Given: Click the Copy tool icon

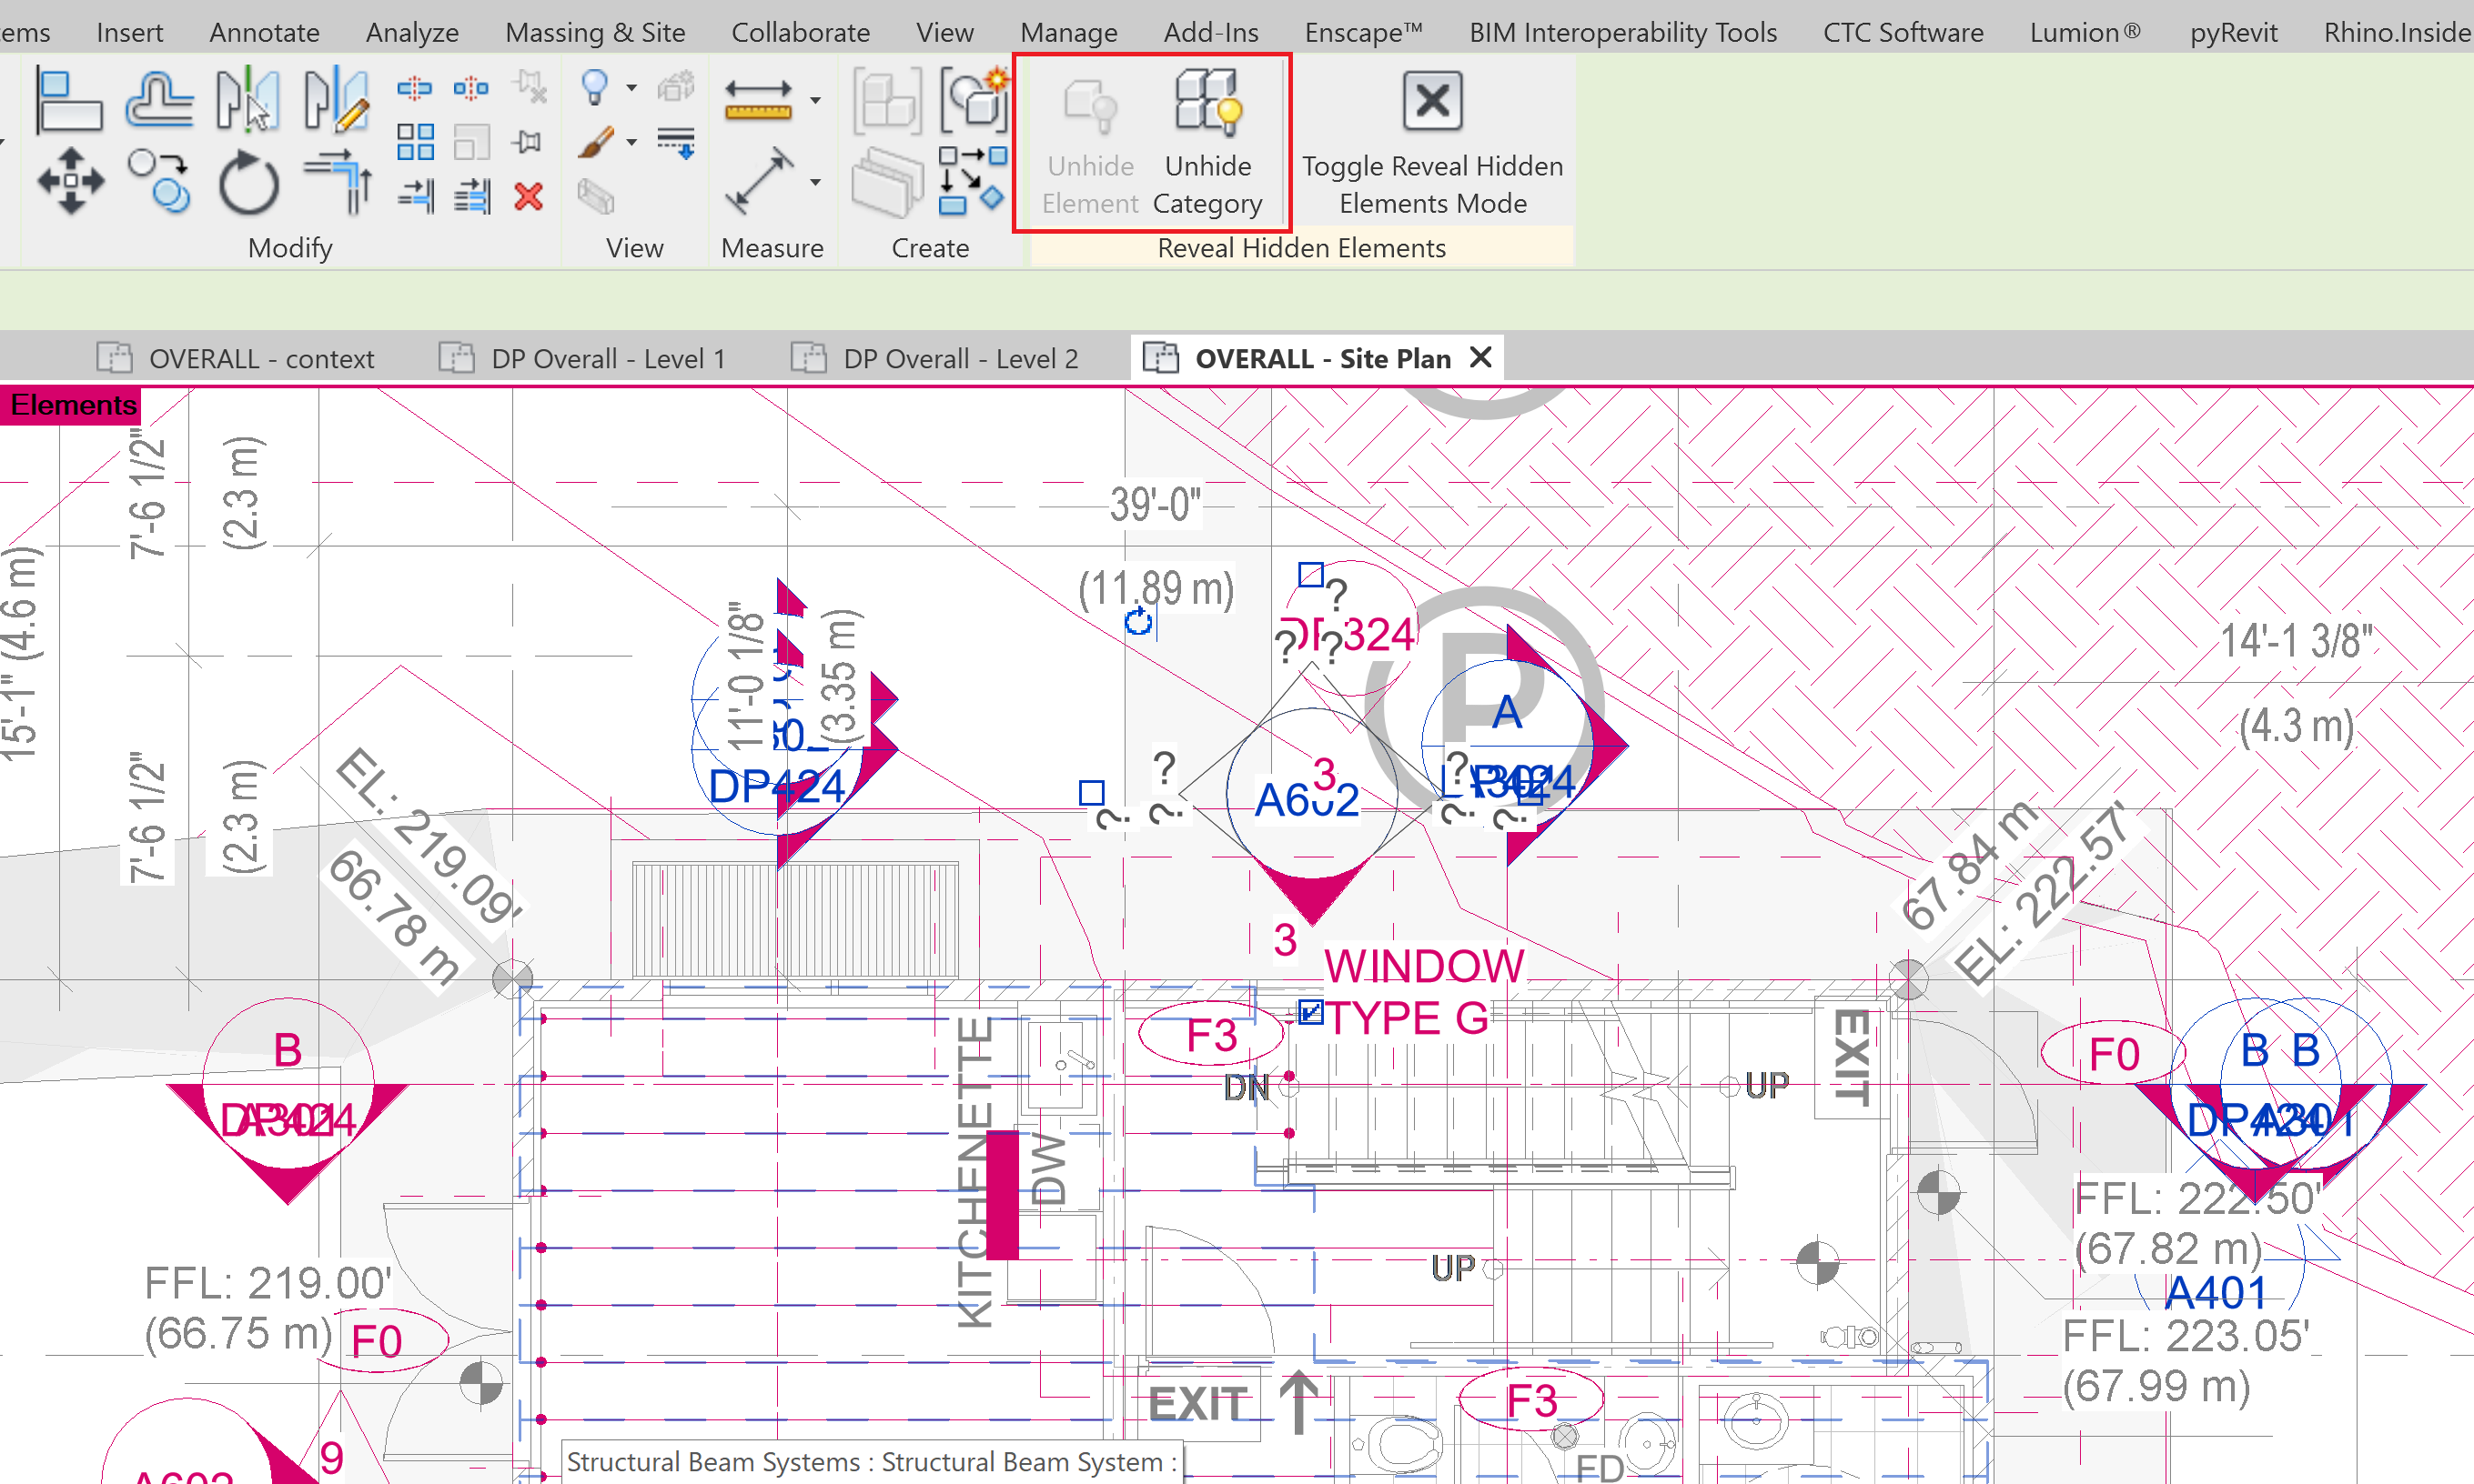Looking at the screenshot, I should pos(159,181).
